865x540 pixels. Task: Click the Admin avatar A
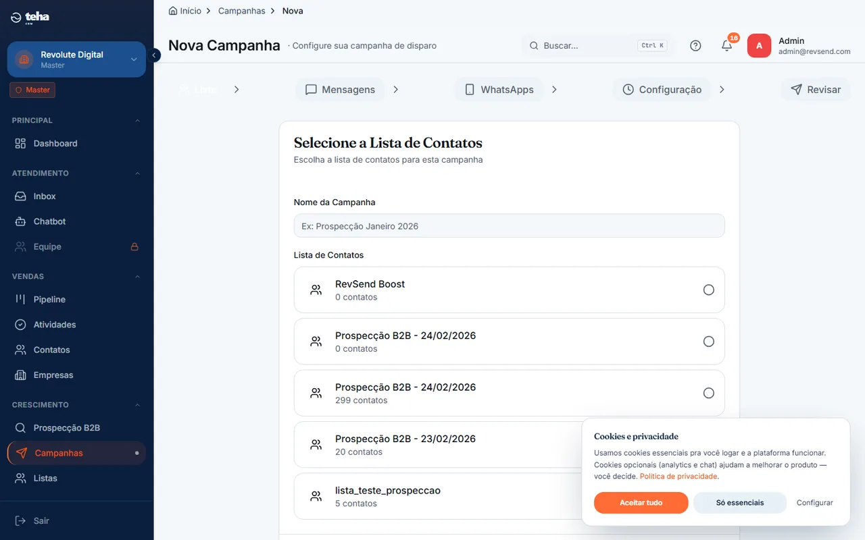click(759, 46)
